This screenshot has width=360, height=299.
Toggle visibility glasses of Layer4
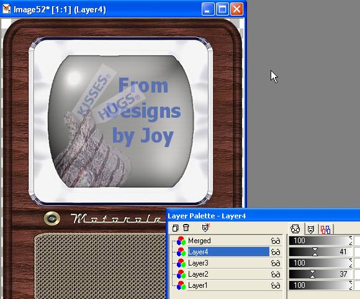276,252
